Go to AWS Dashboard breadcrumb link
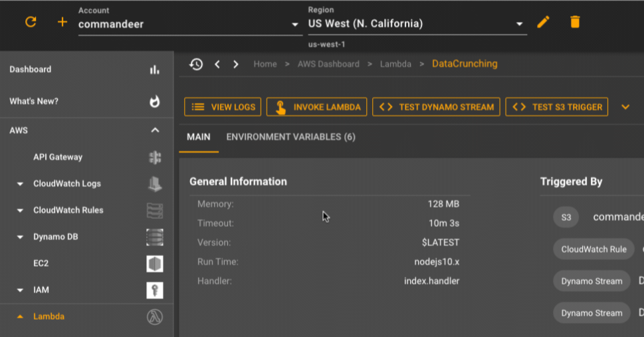The width and height of the screenshot is (644, 337). coord(328,64)
